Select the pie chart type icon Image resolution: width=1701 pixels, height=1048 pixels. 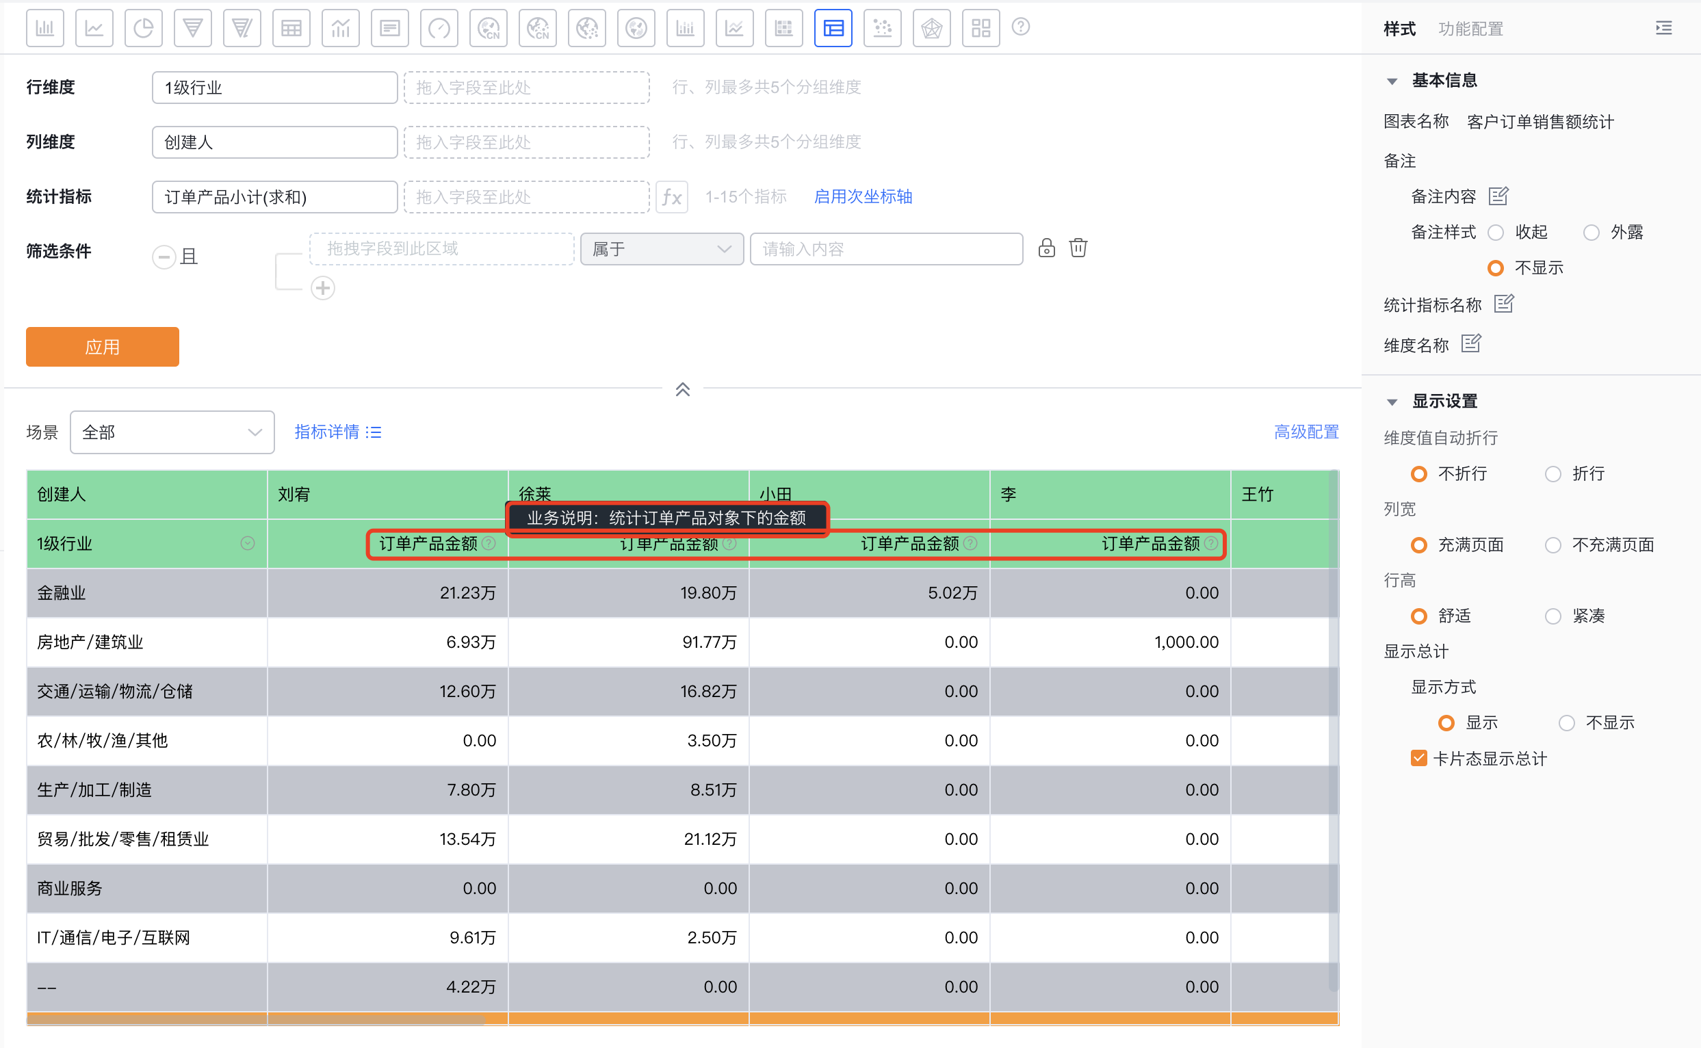[144, 29]
